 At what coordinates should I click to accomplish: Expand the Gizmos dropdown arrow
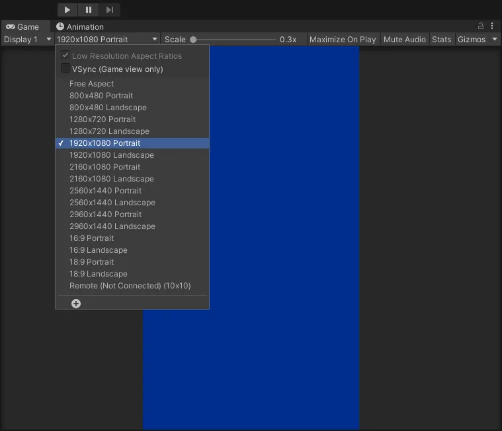pyautogui.click(x=495, y=40)
